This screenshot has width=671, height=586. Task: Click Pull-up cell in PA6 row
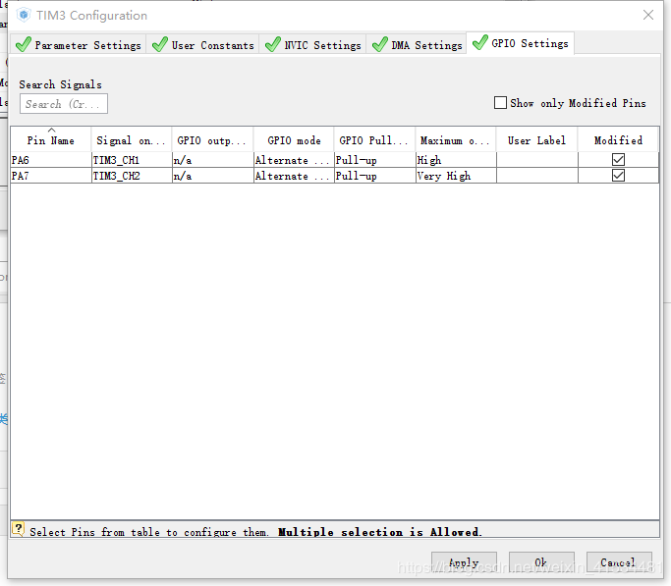375,160
